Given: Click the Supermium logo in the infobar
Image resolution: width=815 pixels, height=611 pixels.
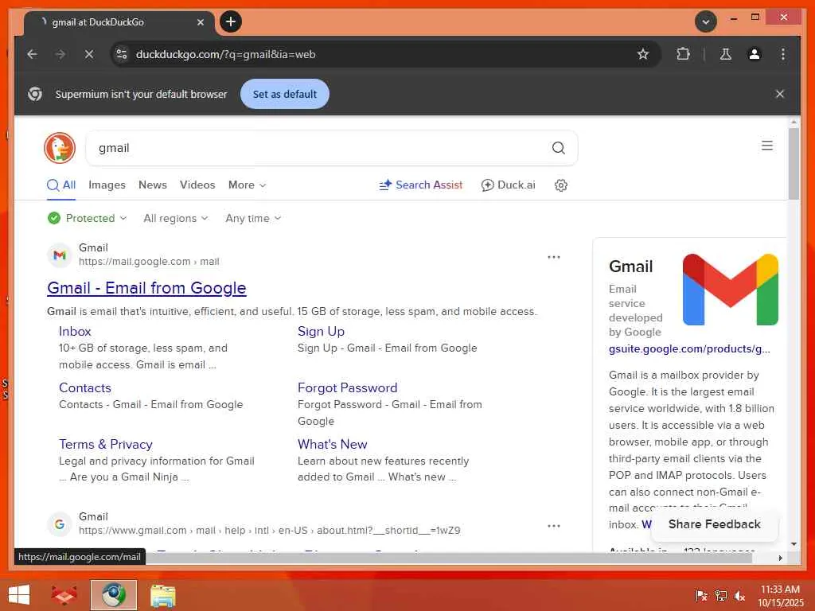Looking at the screenshot, I should tap(35, 94).
